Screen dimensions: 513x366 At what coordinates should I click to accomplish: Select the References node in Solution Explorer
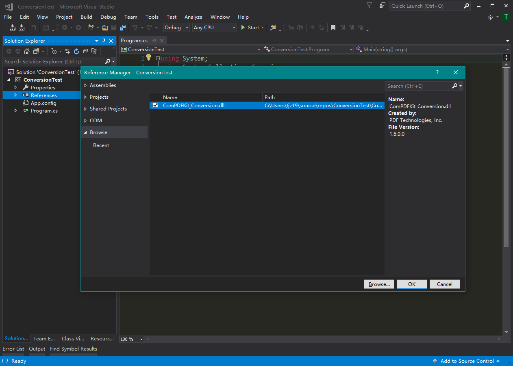pos(43,95)
